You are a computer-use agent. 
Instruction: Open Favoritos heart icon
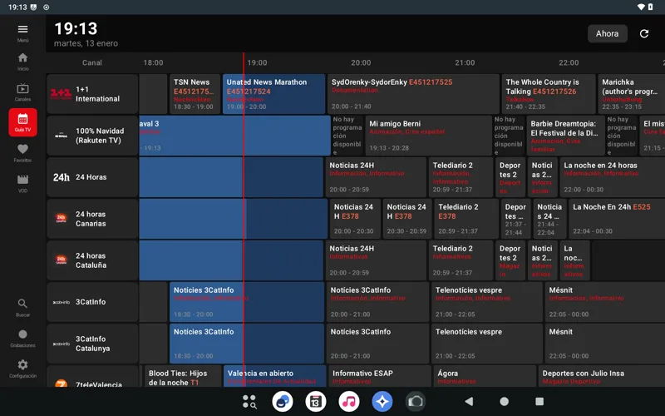(x=22, y=152)
